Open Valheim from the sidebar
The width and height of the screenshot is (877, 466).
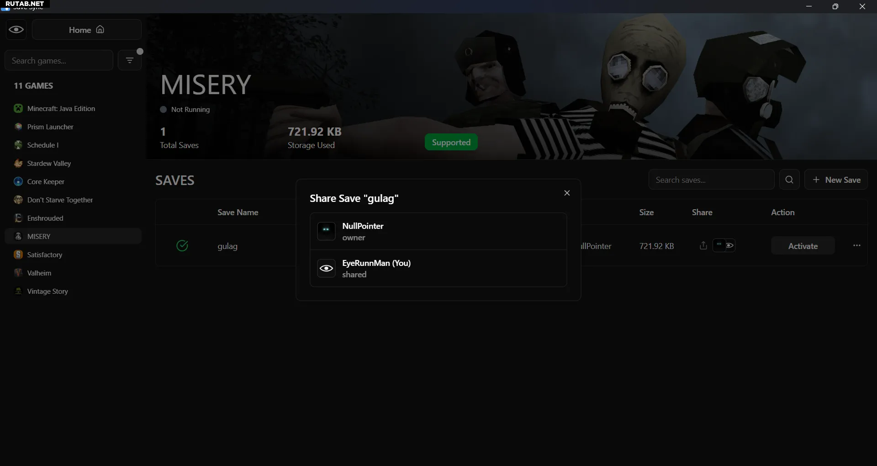(x=39, y=273)
